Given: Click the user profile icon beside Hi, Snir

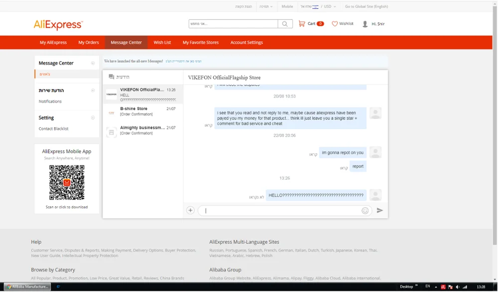Looking at the screenshot, I should click(x=365, y=24).
